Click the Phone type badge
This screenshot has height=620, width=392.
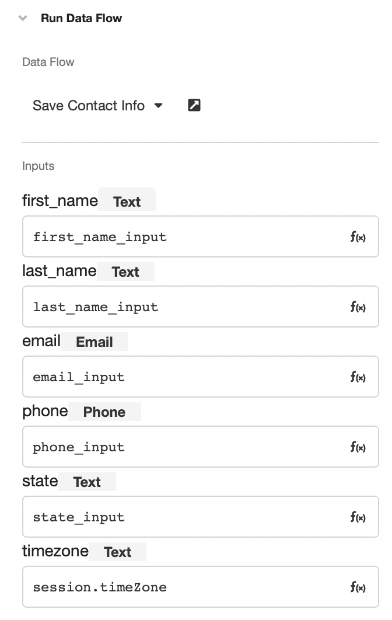tap(104, 412)
